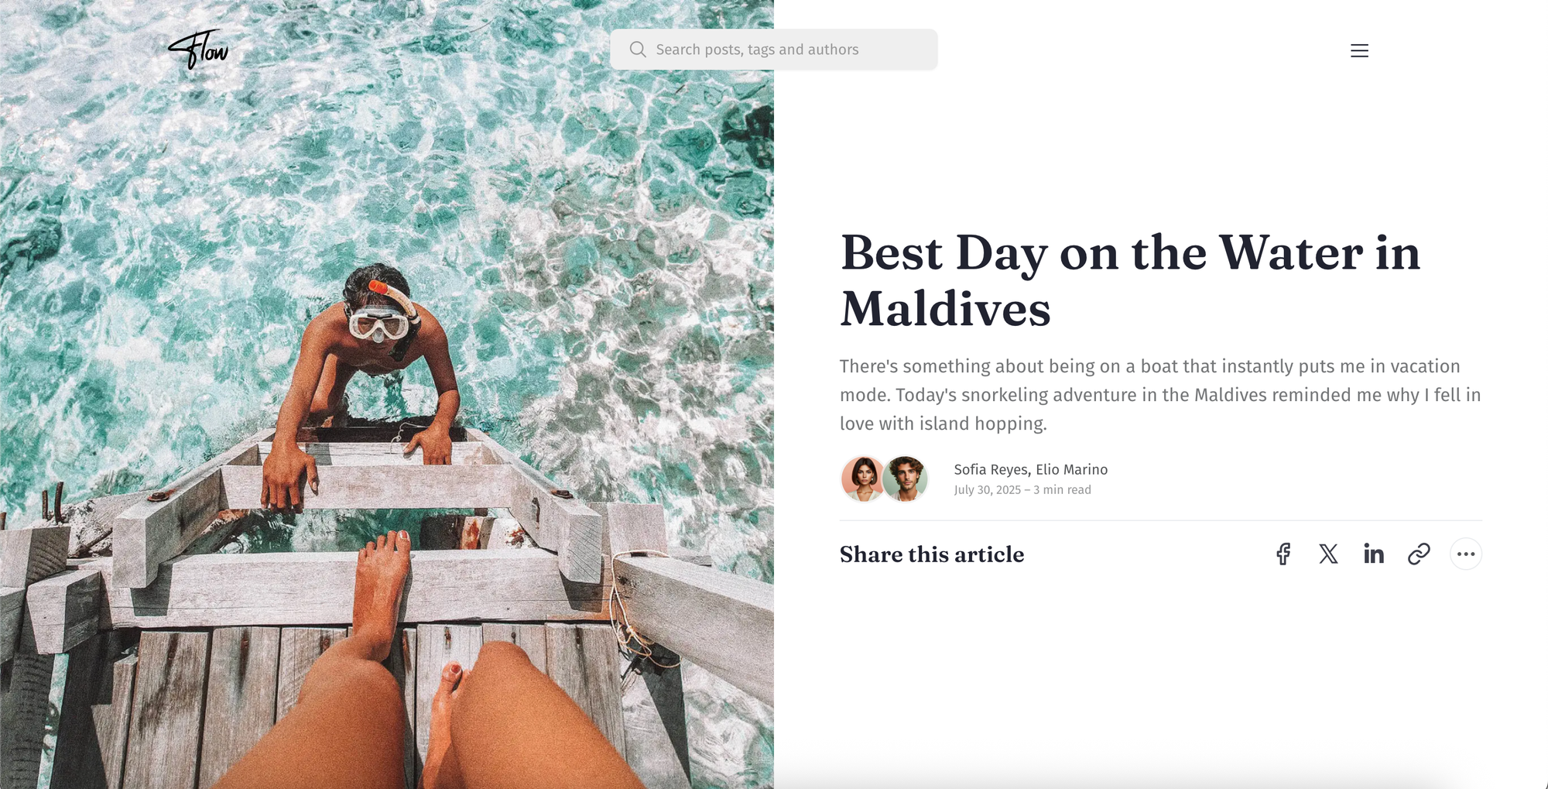Focus the search posts field
The image size is (1548, 789).
(x=774, y=50)
